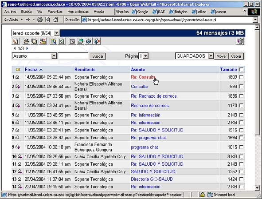Go to browser Home page icon
This screenshot has height=199, width=262.
55,20
